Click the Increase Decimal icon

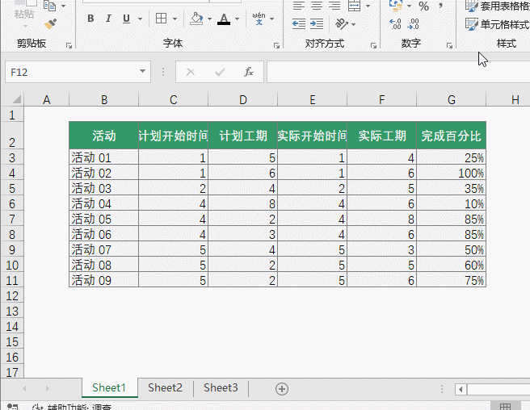click(x=395, y=24)
